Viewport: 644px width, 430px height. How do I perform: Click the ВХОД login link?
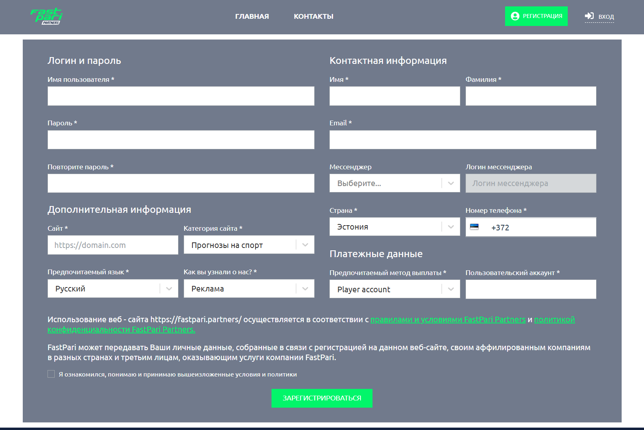point(599,16)
